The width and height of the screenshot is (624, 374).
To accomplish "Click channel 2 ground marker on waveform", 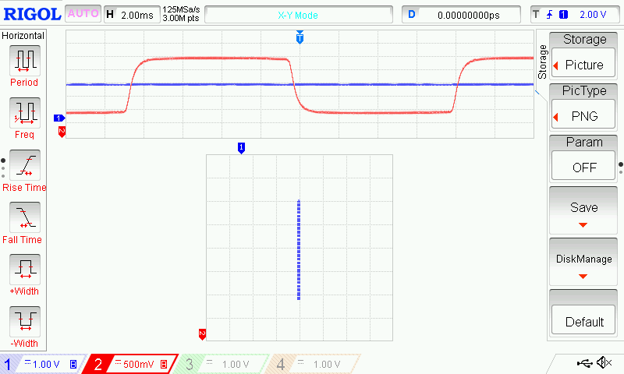I will tap(62, 132).
